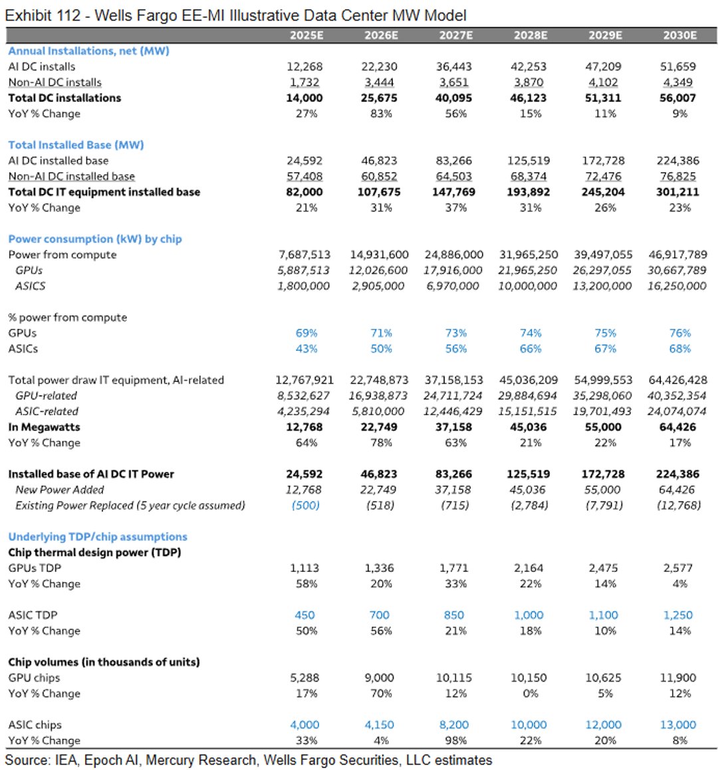Screen dimensions: 720x770
Task: Select the 2029E column header
Action: point(606,35)
